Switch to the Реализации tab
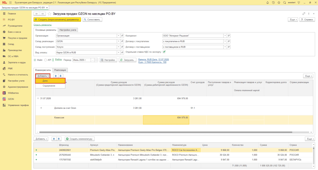Viewport: 318px width, 170px height. [60, 70]
